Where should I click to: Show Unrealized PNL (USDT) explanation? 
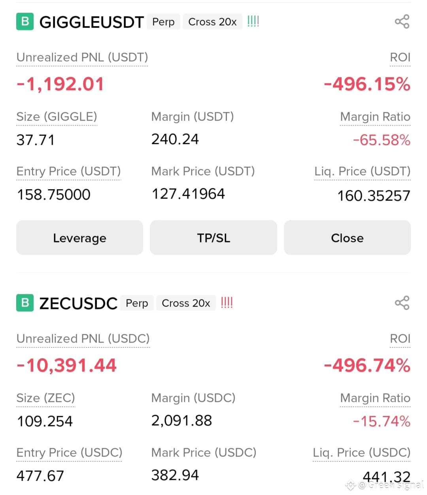(82, 58)
